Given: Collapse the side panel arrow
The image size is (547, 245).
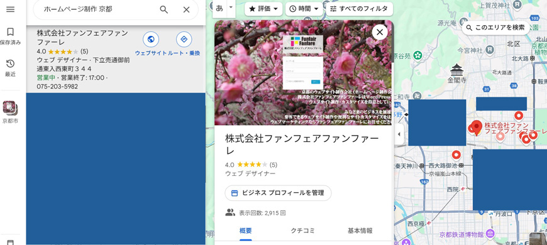Looking at the screenshot, I should tap(399, 134).
